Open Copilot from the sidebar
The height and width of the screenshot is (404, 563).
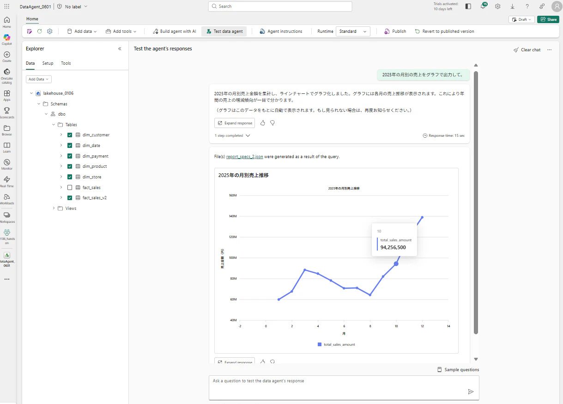coord(7,40)
